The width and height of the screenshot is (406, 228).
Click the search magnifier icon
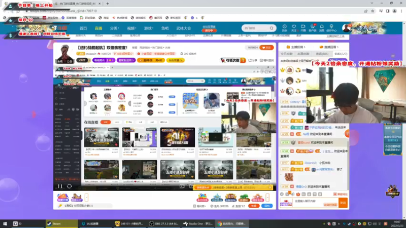pos(272,28)
